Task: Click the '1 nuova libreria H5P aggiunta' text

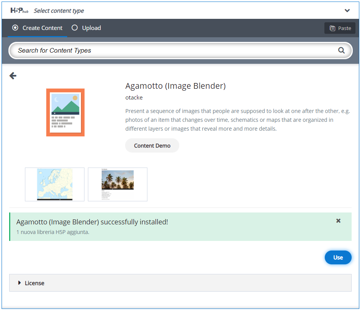Action: 53,232
